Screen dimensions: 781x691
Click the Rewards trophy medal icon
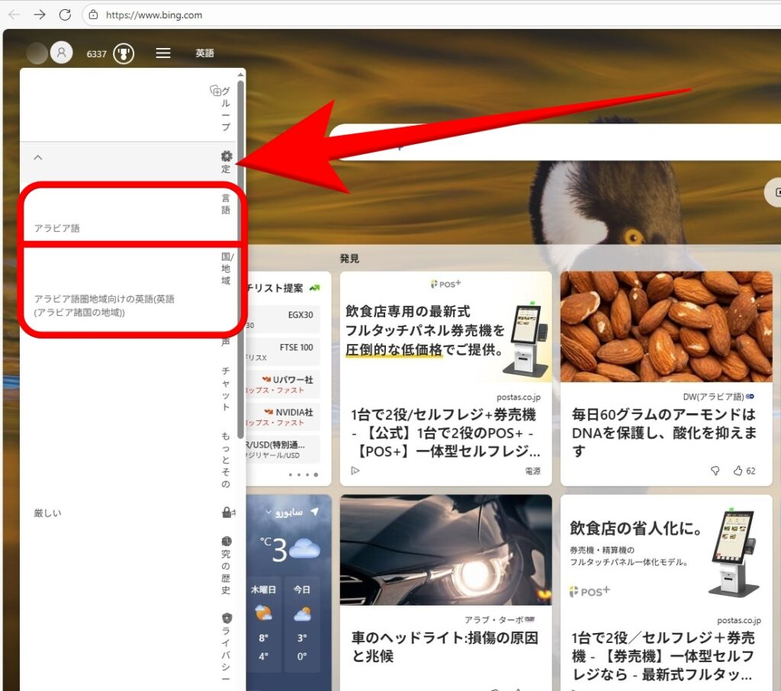(124, 53)
